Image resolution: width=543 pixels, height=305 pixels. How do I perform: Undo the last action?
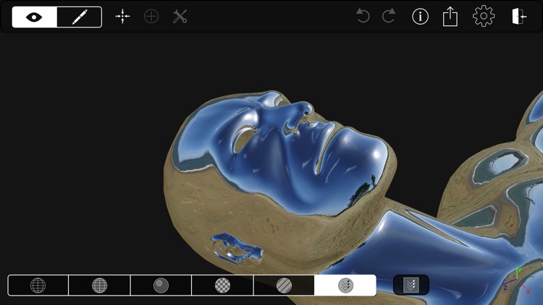[363, 16]
